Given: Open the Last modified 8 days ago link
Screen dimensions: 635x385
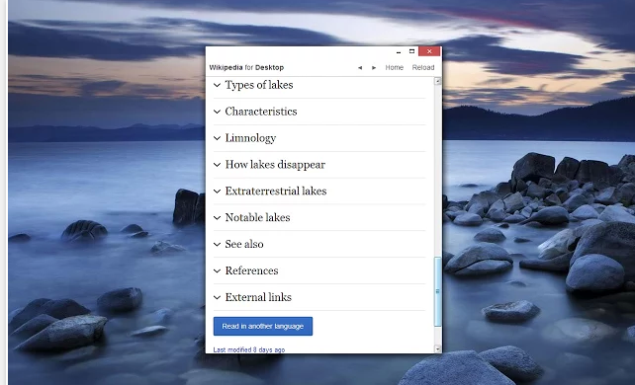Looking at the screenshot, I should (249, 349).
